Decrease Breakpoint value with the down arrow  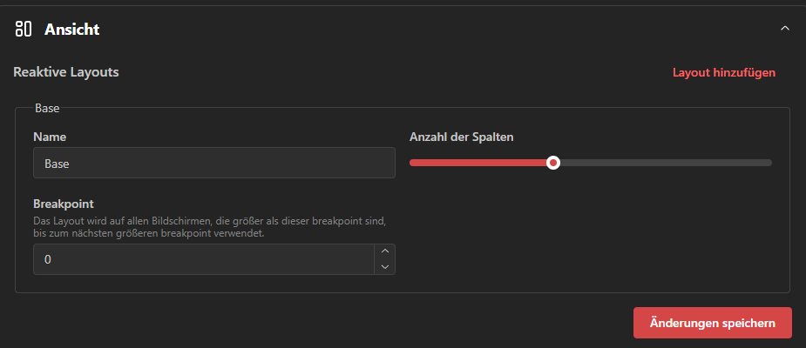tap(384, 266)
